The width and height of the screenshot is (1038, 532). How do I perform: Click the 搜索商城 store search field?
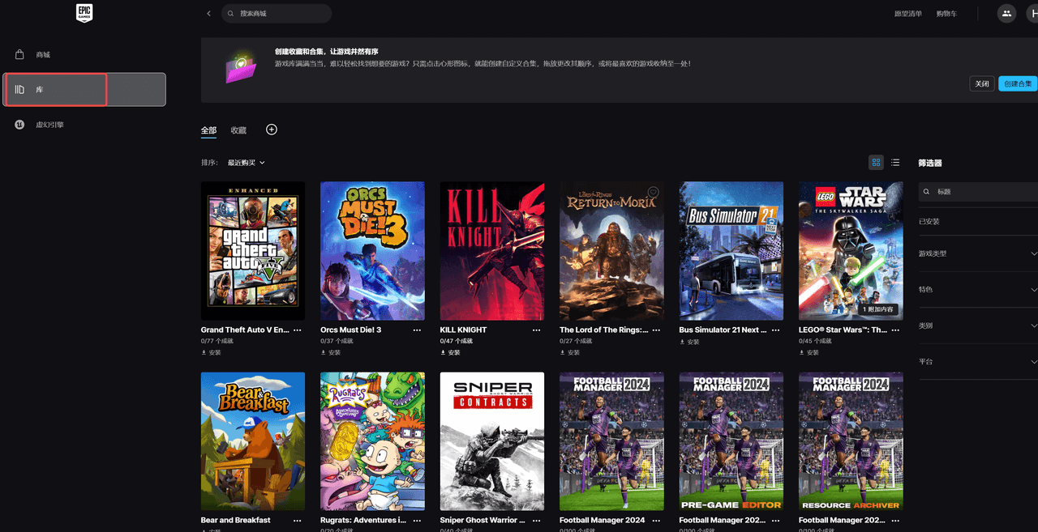280,14
